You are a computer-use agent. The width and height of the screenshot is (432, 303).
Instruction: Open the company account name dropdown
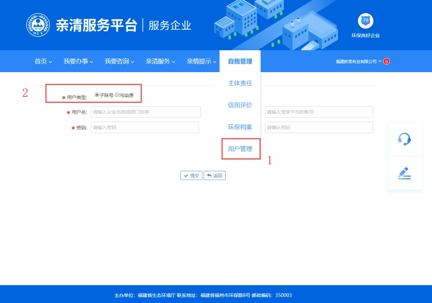[x=358, y=62]
